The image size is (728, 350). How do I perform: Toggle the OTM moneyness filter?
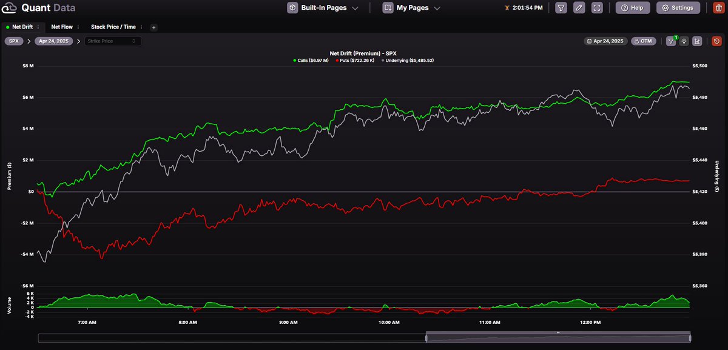click(x=643, y=41)
